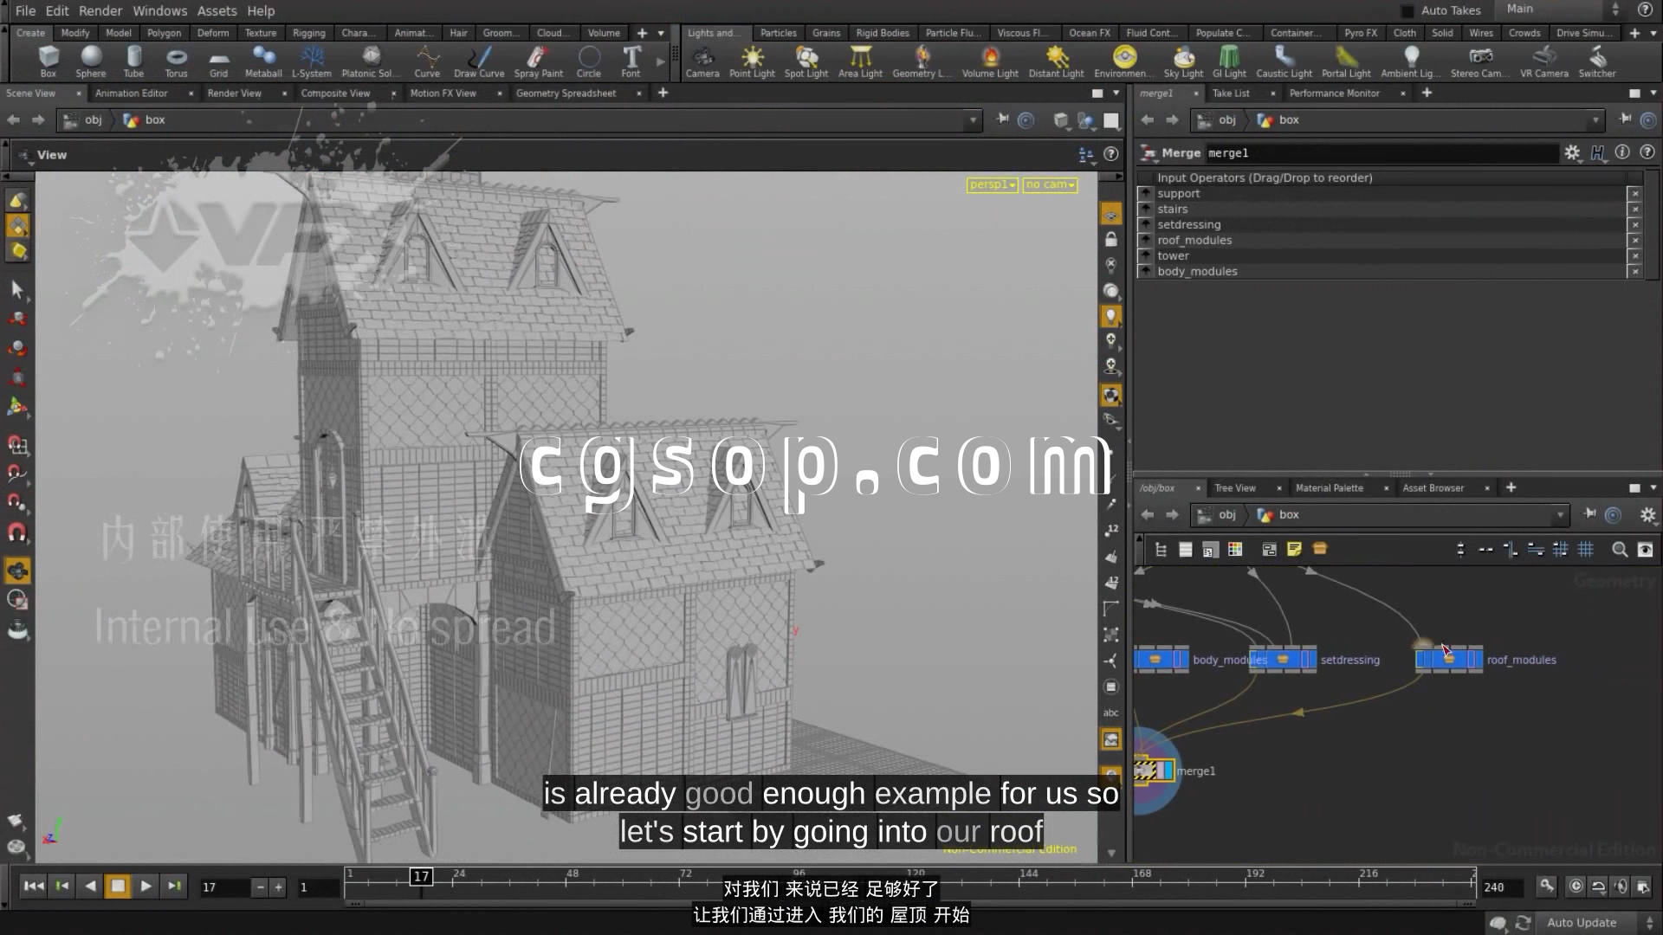Open the no cam camera dropdown
Viewport: 1663px width, 935px height.
(x=1049, y=184)
